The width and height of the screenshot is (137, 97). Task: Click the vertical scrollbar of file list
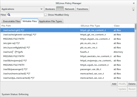[136, 53]
